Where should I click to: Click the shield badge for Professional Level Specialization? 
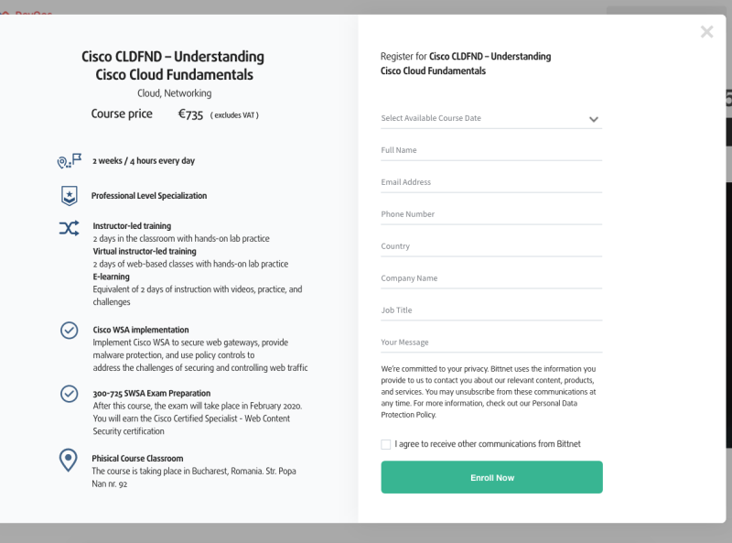[x=68, y=195]
